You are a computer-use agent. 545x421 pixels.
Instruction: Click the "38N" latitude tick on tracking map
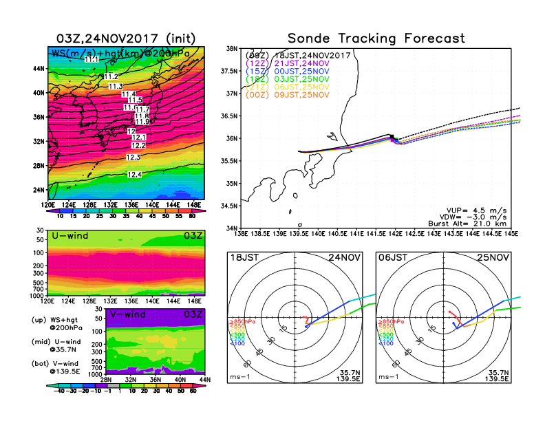tap(231, 49)
